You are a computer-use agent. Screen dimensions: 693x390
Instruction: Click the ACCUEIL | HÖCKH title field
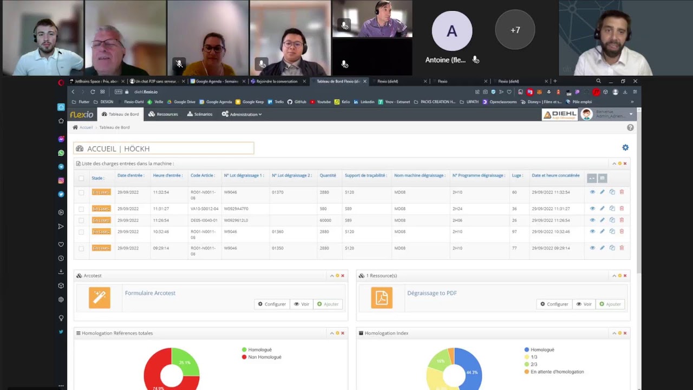point(164,148)
